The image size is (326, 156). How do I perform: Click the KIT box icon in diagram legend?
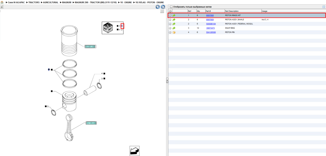click(108, 28)
